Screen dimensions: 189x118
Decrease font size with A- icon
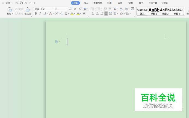(x=75, y=9)
